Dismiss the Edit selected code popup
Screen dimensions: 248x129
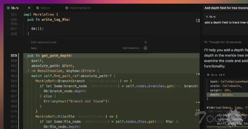tap(146, 42)
